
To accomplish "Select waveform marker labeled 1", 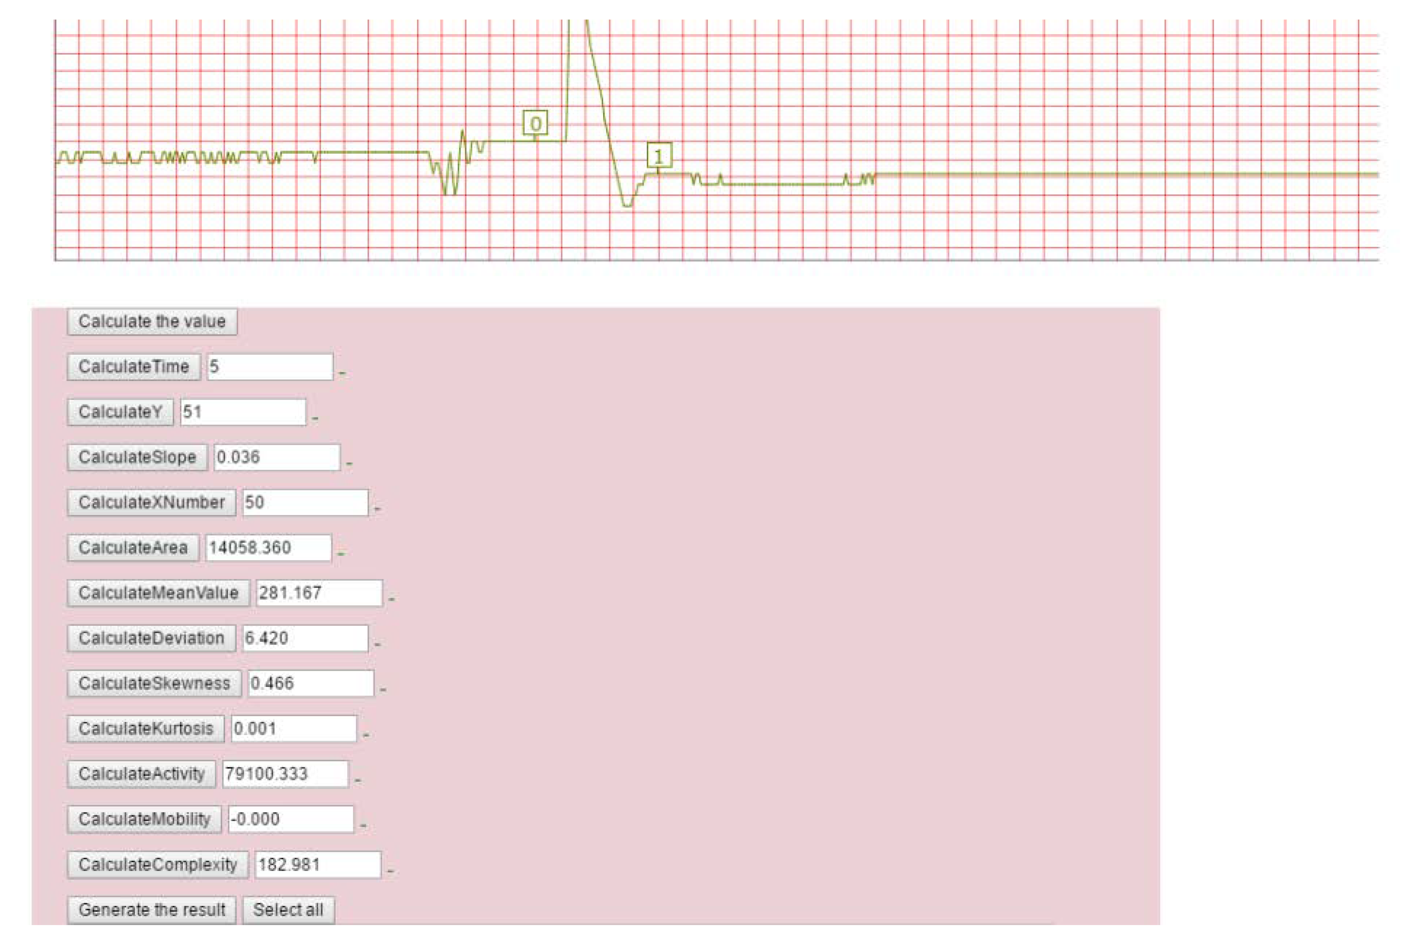I will click(x=658, y=156).
